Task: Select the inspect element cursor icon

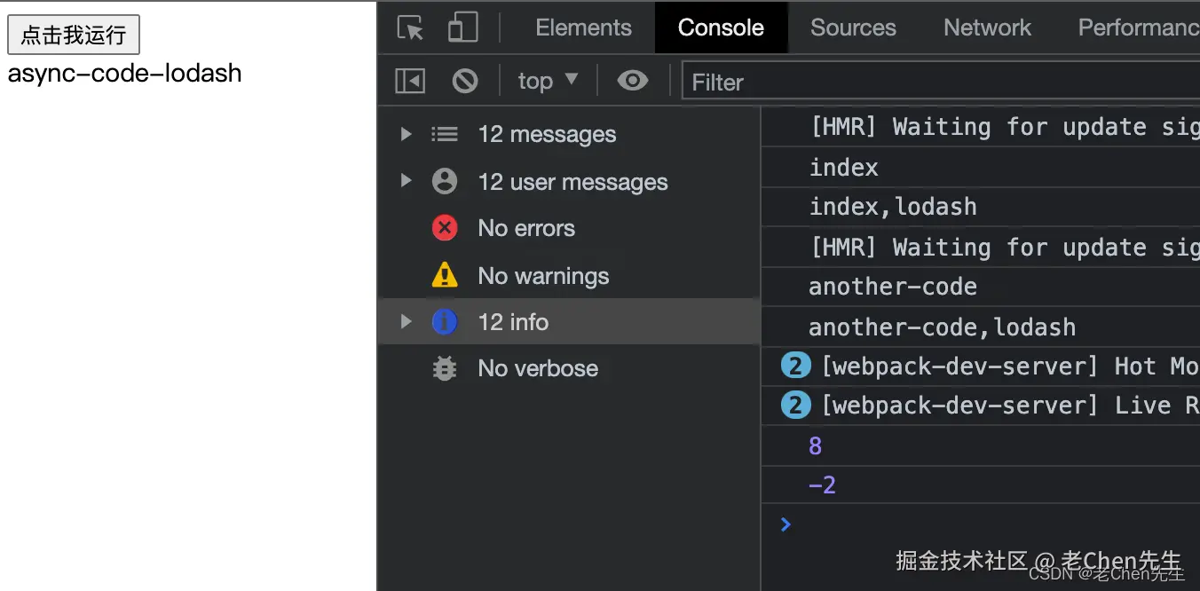Action: (410, 28)
